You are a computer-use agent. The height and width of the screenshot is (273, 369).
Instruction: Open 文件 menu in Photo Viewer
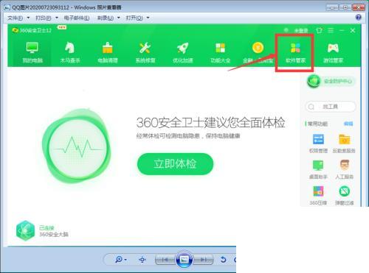[18, 18]
